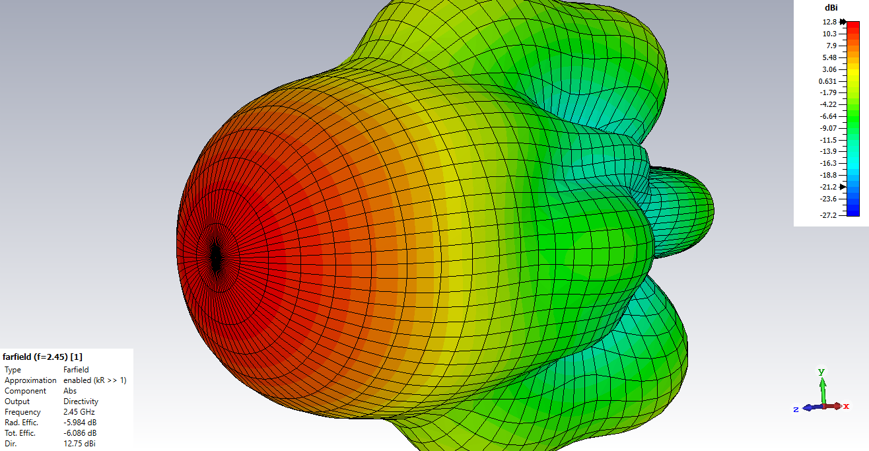This screenshot has width=869, height=451.
Task: Click the farfield (f=2.45) [1] title
Action: (x=42, y=357)
